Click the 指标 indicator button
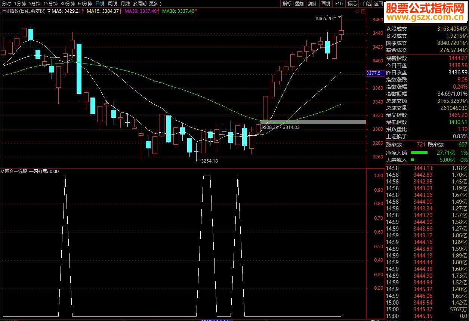The height and width of the screenshot is (321, 469). point(287,3)
